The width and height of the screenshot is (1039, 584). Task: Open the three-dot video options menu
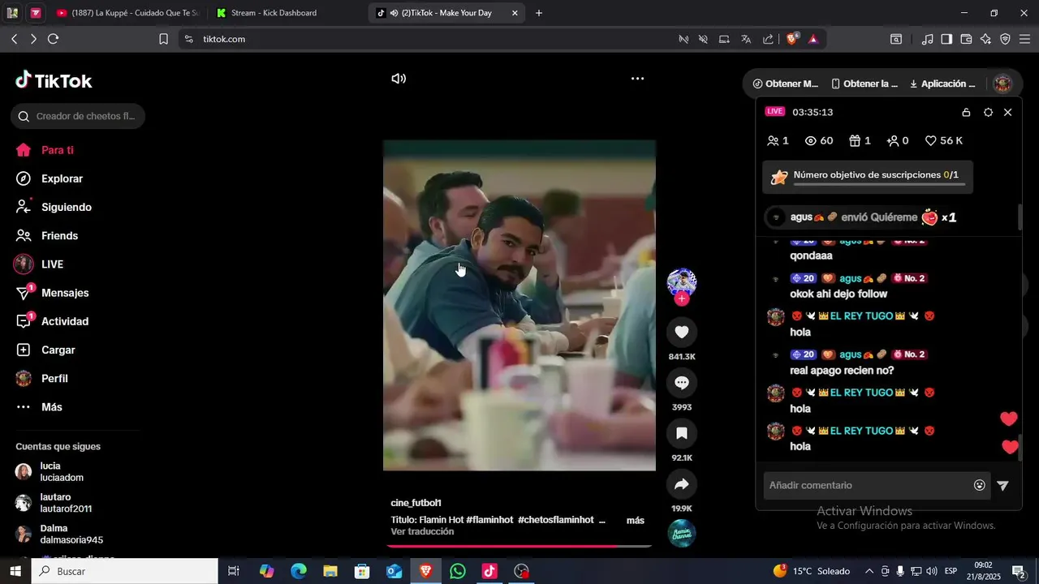[x=637, y=79]
